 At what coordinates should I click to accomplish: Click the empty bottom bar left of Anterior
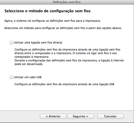coord(20,116)
